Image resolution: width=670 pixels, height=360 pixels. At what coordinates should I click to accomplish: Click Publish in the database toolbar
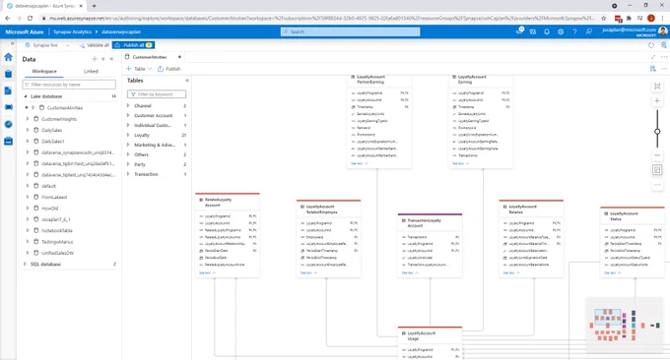[x=168, y=69]
